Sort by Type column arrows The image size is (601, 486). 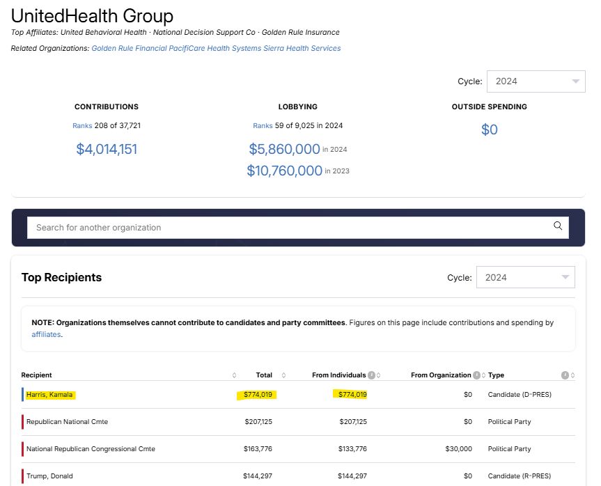(572, 375)
